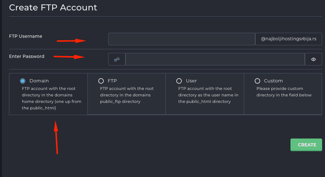Choose the User radio button
The height and width of the screenshot is (177, 325).
click(x=179, y=81)
